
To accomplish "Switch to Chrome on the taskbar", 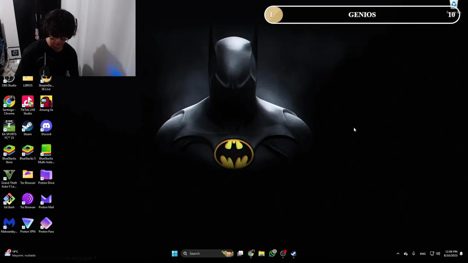I will coord(251,254).
